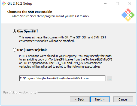Click the PuTTY sessions description paragraph
This screenshot has width=137, height=106.
click(x=66, y=61)
